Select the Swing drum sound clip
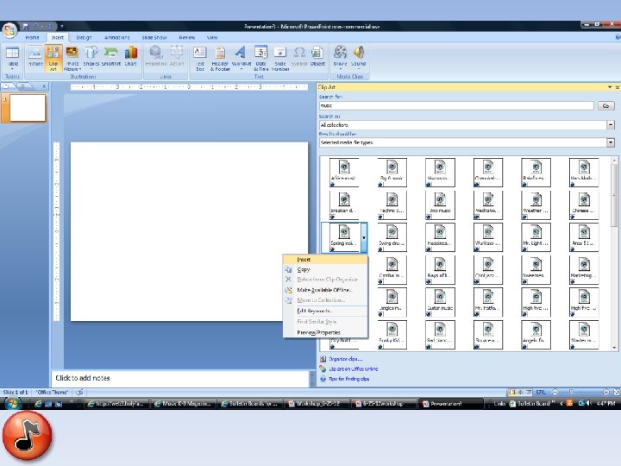The height and width of the screenshot is (466, 621). click(392, 237)
